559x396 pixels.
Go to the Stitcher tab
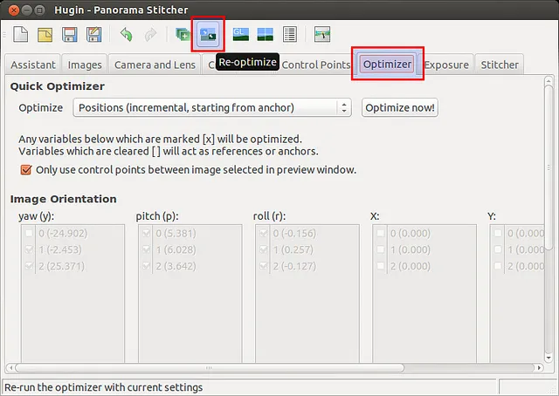pos(499,65)
